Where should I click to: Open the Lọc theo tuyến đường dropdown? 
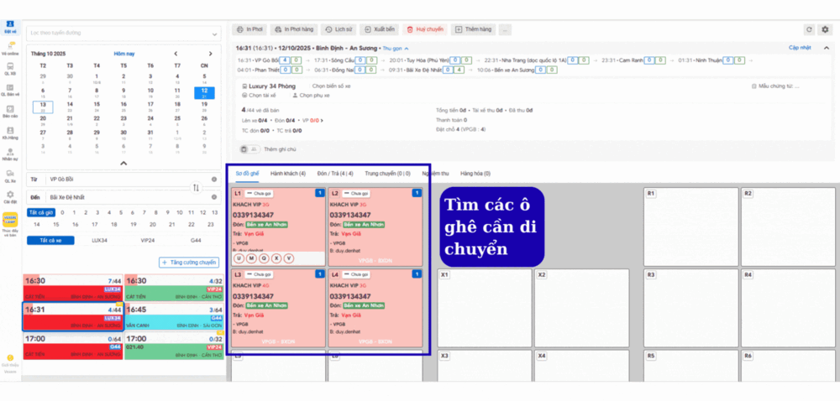click(122, 33)
